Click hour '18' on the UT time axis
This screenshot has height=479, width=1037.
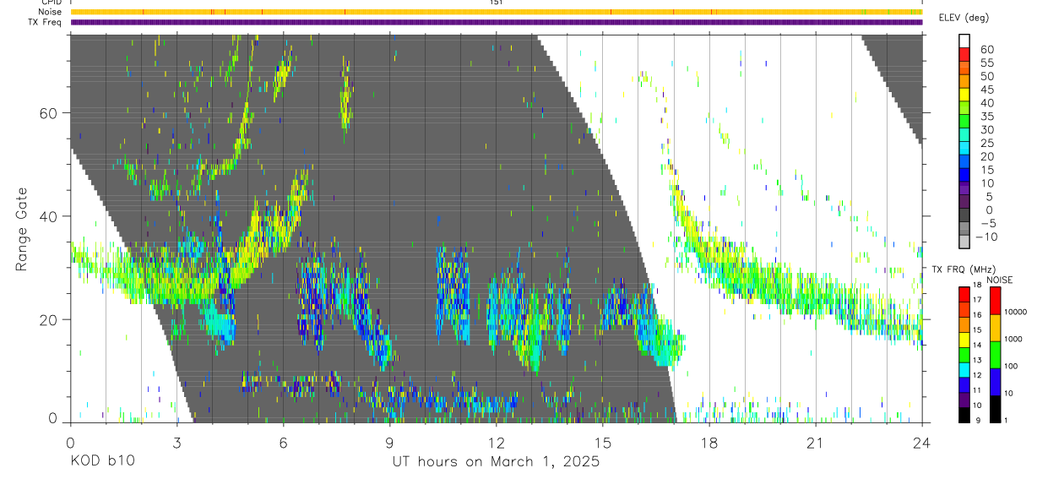click(x=709, y=443)
